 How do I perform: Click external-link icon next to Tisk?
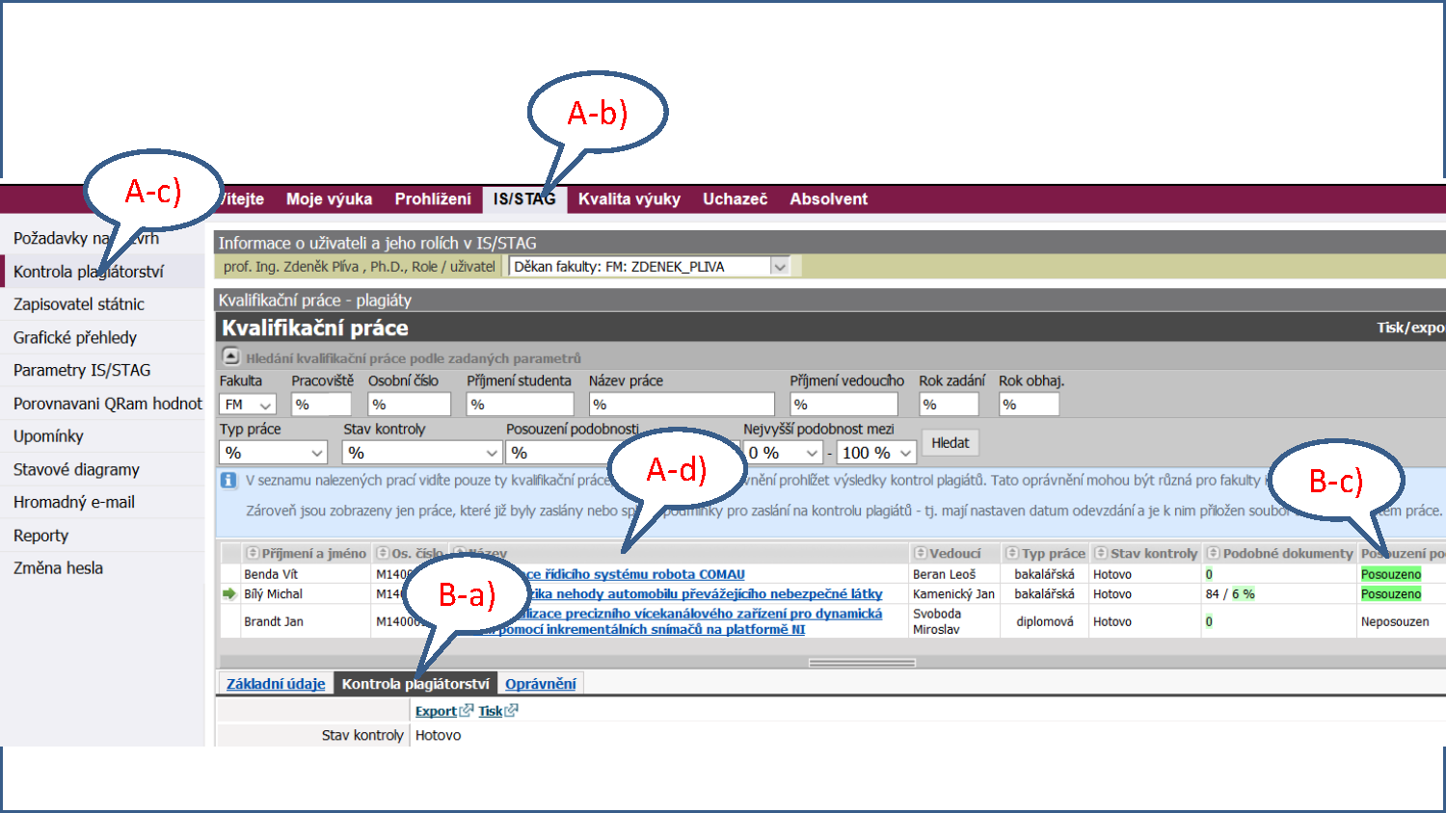pos(511,711)
